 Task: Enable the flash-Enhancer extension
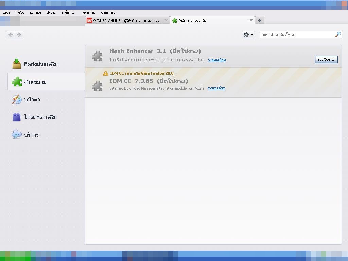[x=326, y=59]
